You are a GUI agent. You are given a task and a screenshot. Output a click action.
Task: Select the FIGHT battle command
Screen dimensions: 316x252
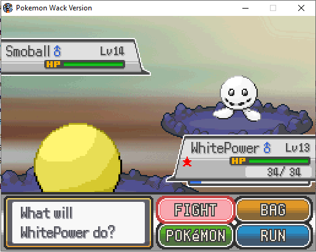tap(195, 210)
